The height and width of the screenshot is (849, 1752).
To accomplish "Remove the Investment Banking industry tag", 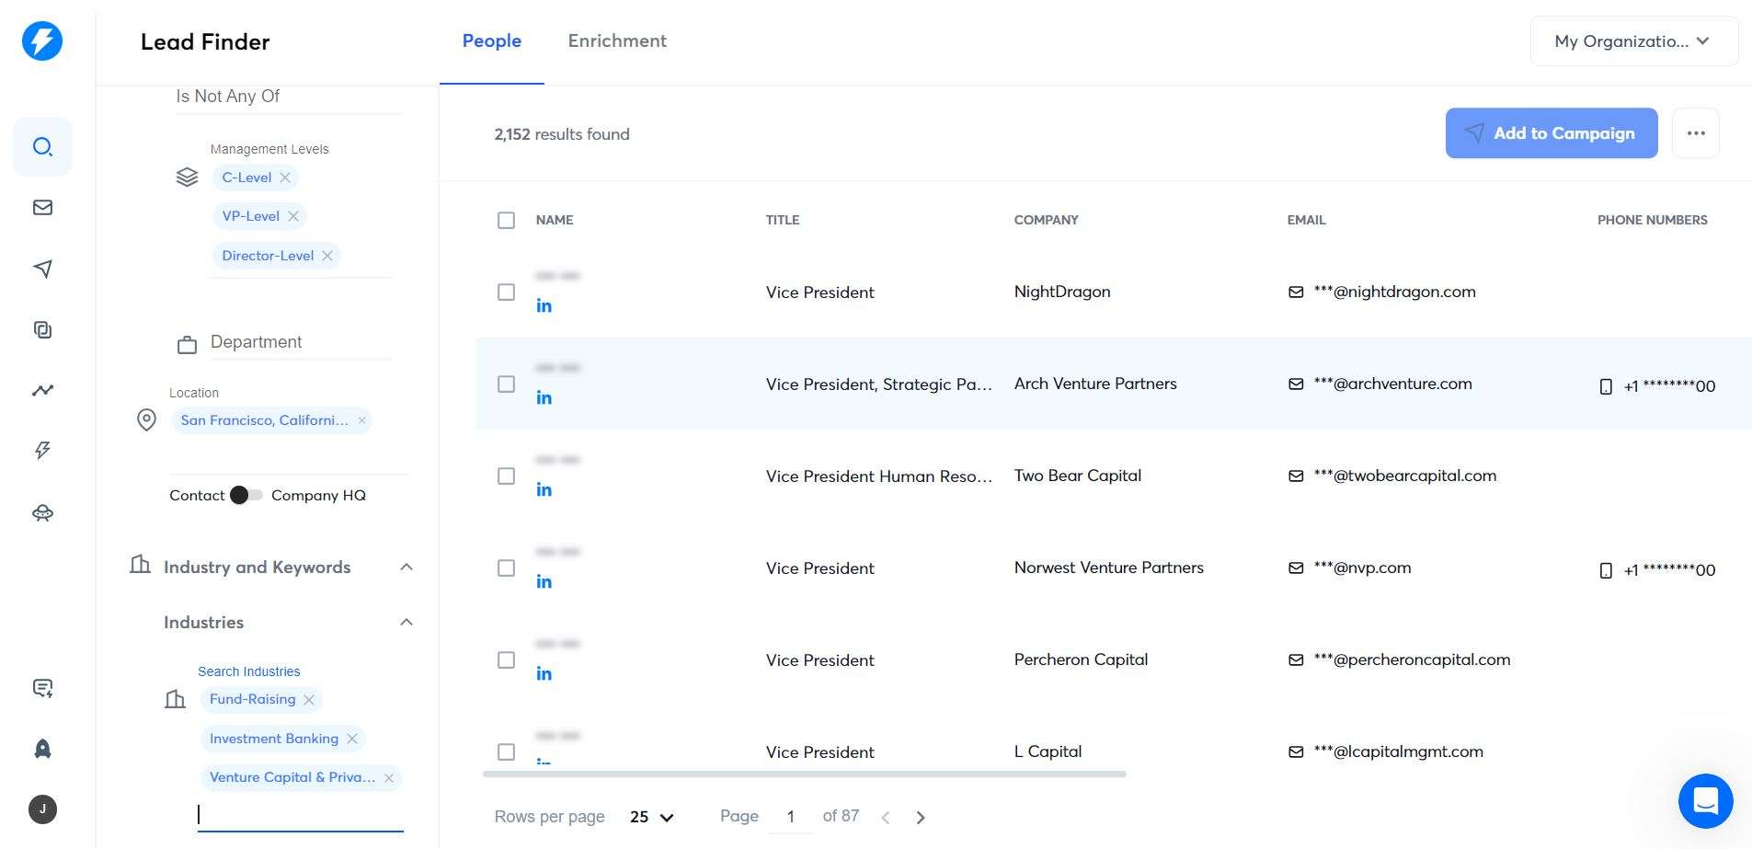I will point(351,739).
